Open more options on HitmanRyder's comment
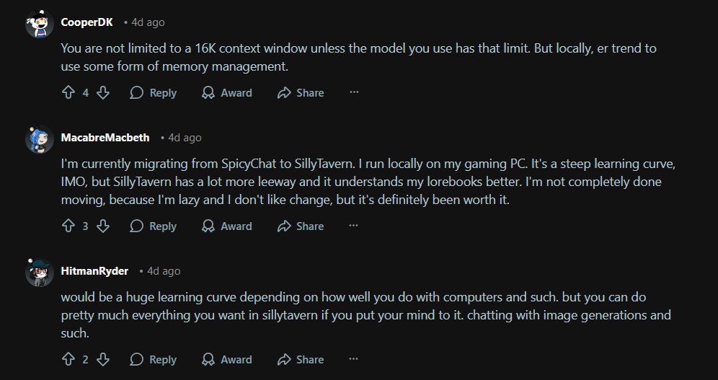Screen dimensions: 718x380 point(354,360)
